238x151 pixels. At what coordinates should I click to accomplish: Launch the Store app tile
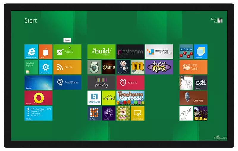46,52
